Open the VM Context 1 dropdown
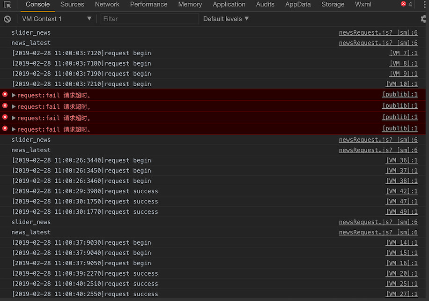The width and height of the screenshot is (429, 301). click(x=57, y=19)
